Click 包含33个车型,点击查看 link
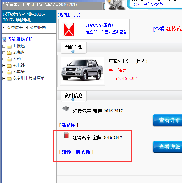 [106, 32]
